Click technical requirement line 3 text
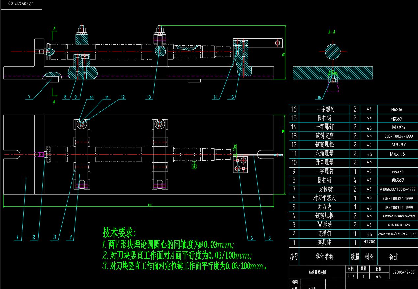The image size is (418, 289). pyautogui.click(x=184, y=266)
